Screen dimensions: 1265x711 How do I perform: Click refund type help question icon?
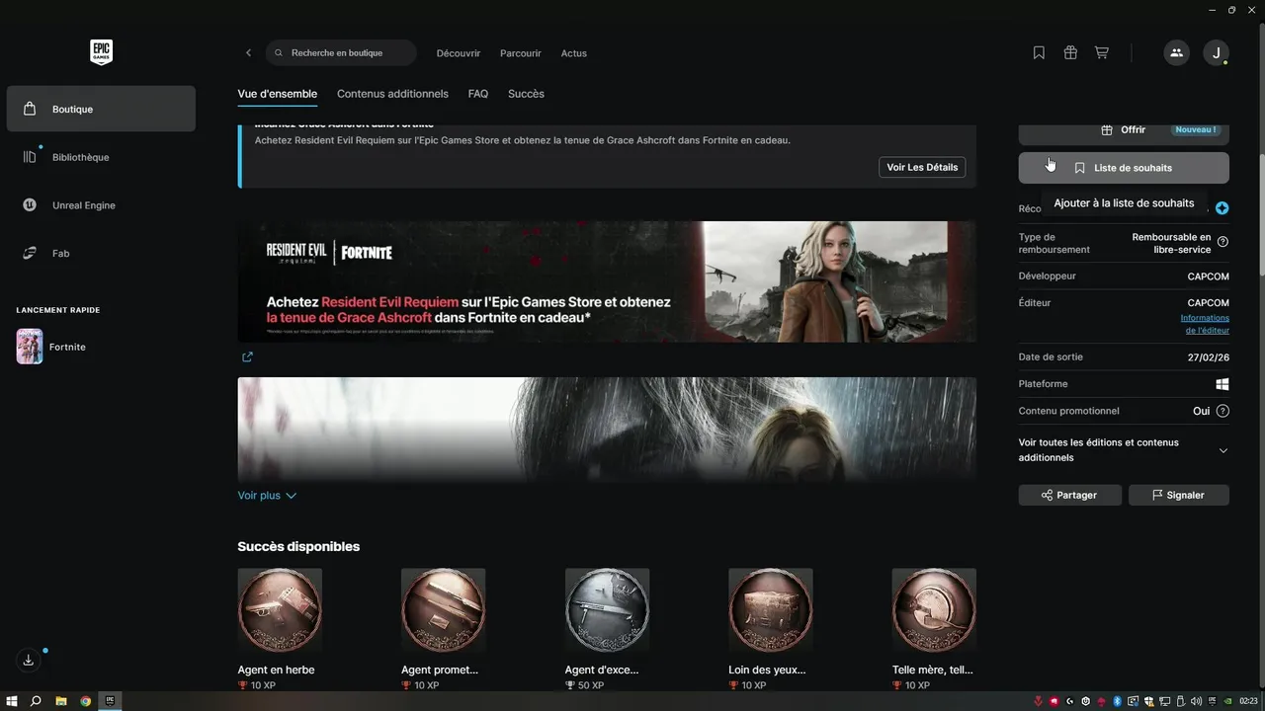[x=1223, y=242]
